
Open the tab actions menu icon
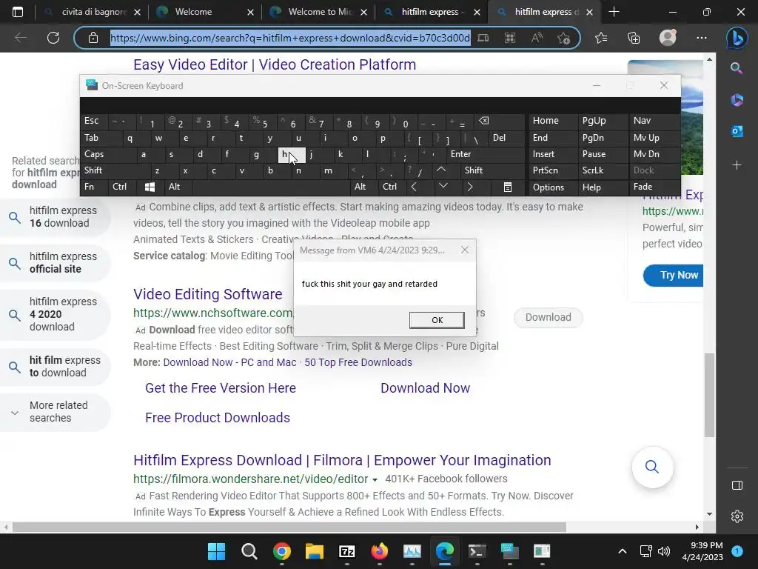tap(18, 12)
